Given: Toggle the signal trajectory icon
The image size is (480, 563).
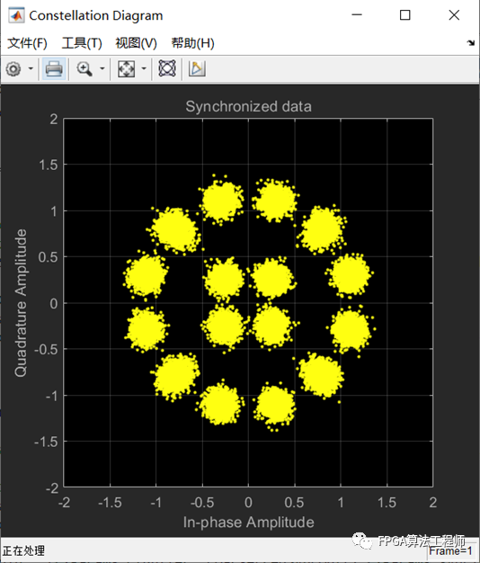Looking at the screenshot, I should click(167, 68).
